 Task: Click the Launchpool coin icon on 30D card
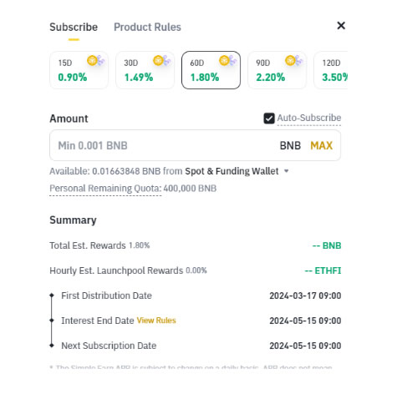161,60
